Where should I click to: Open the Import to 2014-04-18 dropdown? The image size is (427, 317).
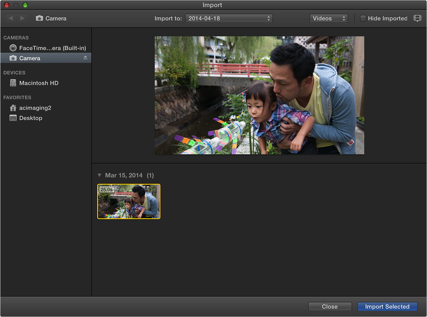pyautogui.click(x=229, y=18)
